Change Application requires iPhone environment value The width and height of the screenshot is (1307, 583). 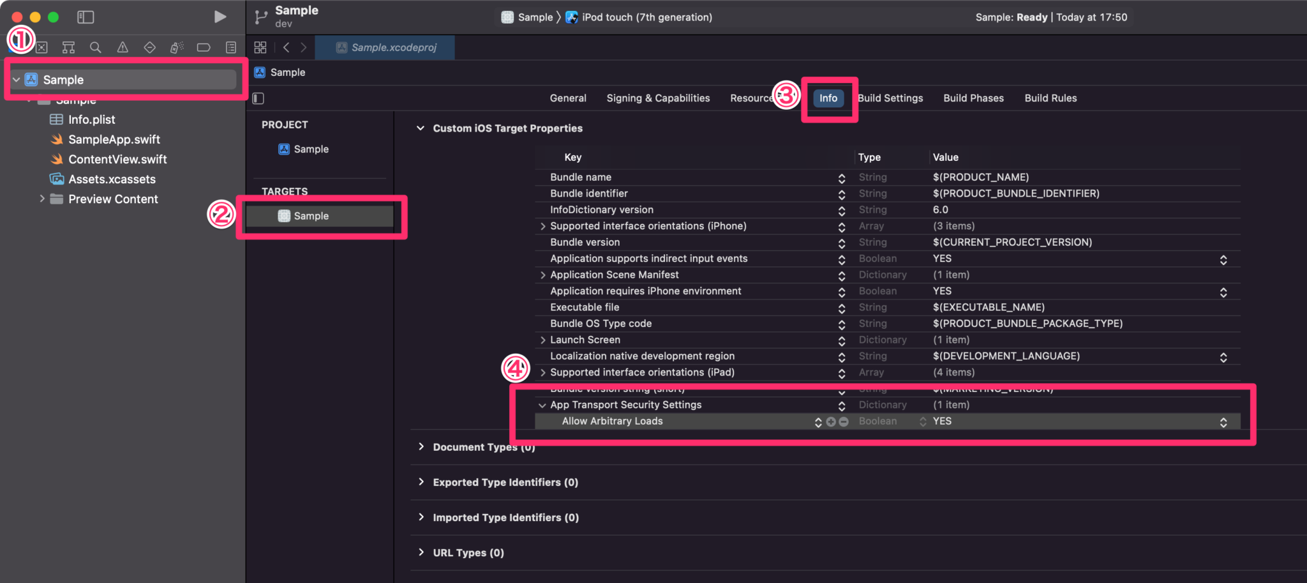coord(1223,292)
